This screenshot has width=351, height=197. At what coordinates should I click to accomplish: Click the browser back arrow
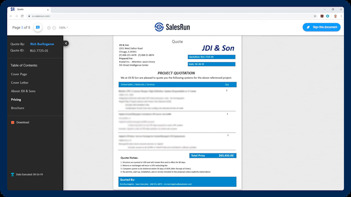click(11, 16)
